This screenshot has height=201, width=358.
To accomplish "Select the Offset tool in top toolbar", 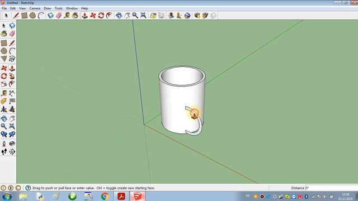I will coord(110,16).
